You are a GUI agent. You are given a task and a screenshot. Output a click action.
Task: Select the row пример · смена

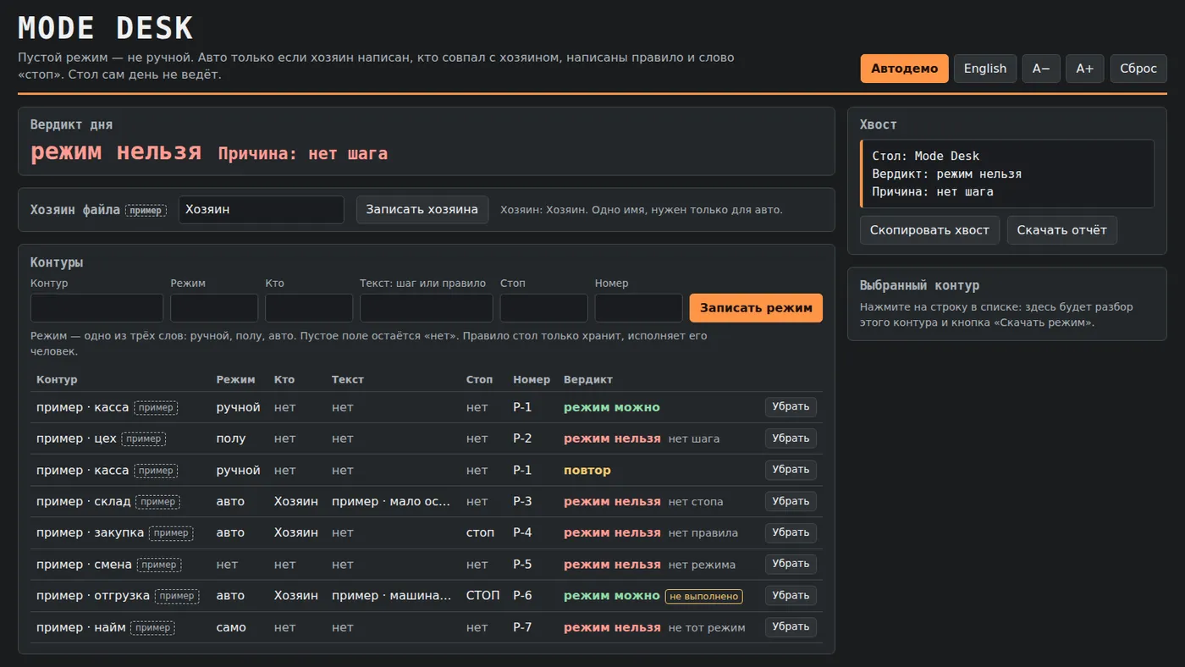(x=427, y=564)
